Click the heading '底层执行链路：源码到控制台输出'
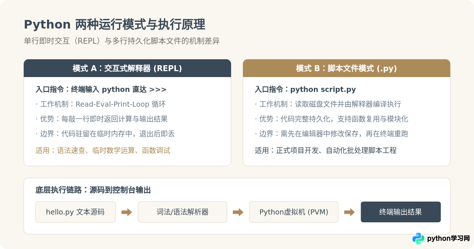This screenshot has width=474, height=249. tap(93, 190)
